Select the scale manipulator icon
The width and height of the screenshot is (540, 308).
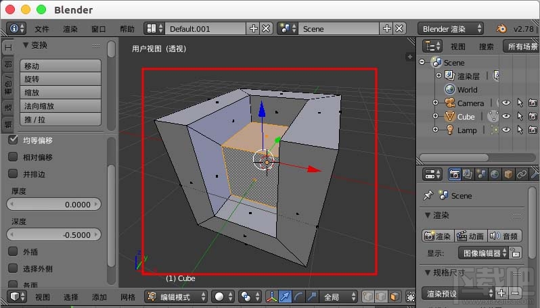pos(312,297)
